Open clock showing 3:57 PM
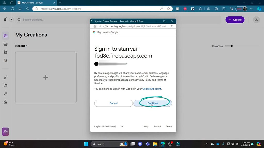The width and height of the screenshot is (264, 148). 246,144
